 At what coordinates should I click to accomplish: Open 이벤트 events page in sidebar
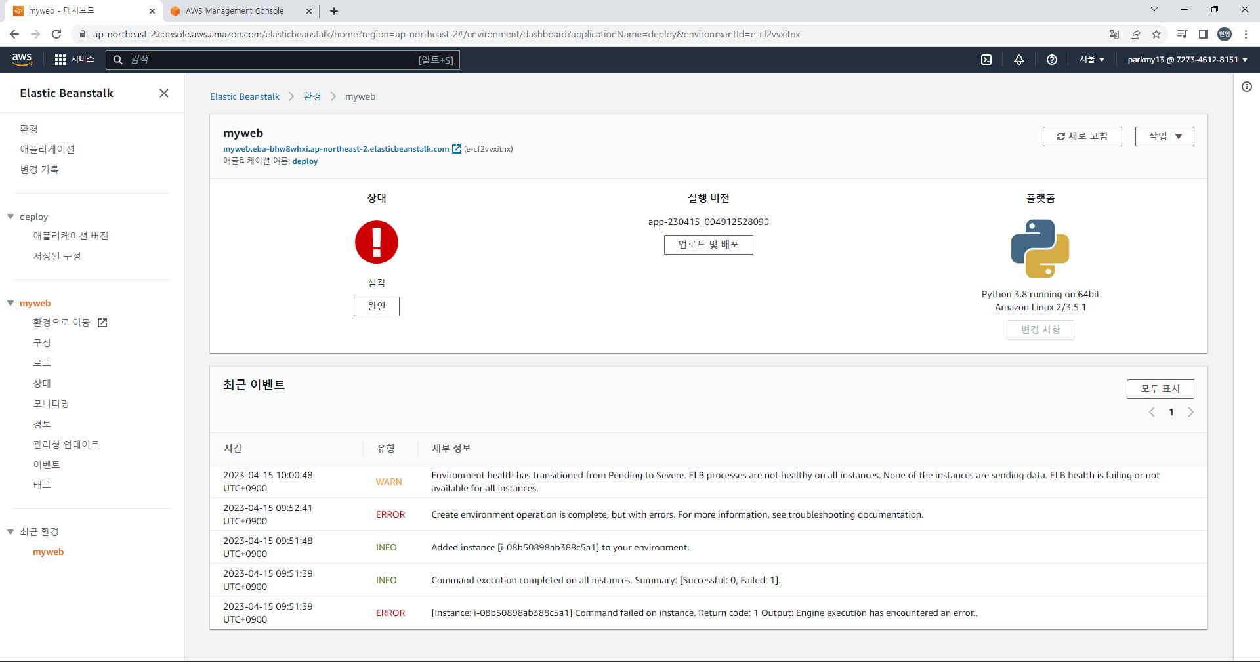(x=47, y=465)
